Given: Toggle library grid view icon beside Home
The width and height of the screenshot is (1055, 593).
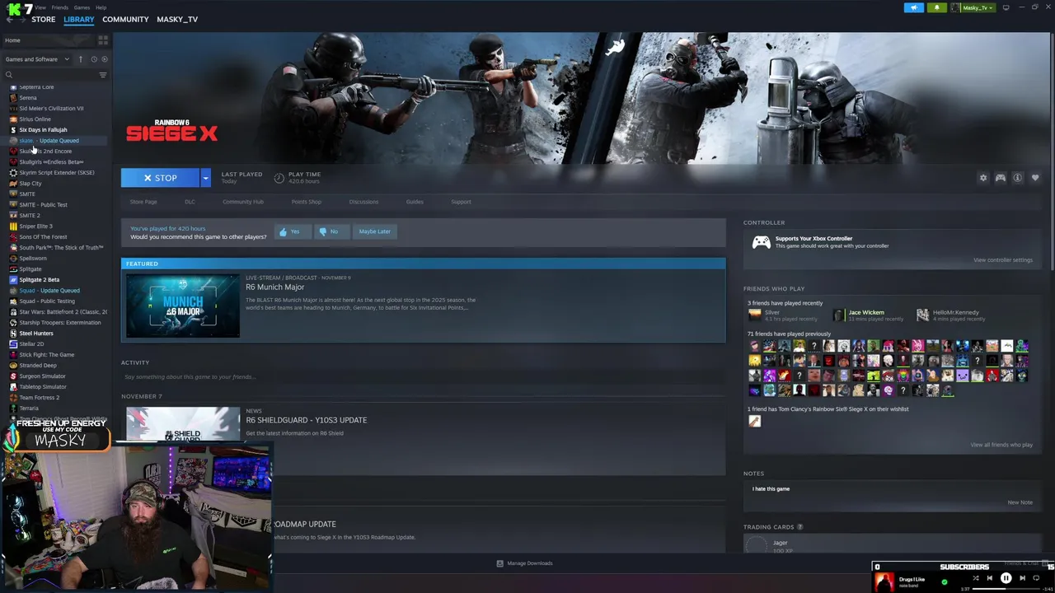Looking at the screenshot, I should tap(103, 40).
